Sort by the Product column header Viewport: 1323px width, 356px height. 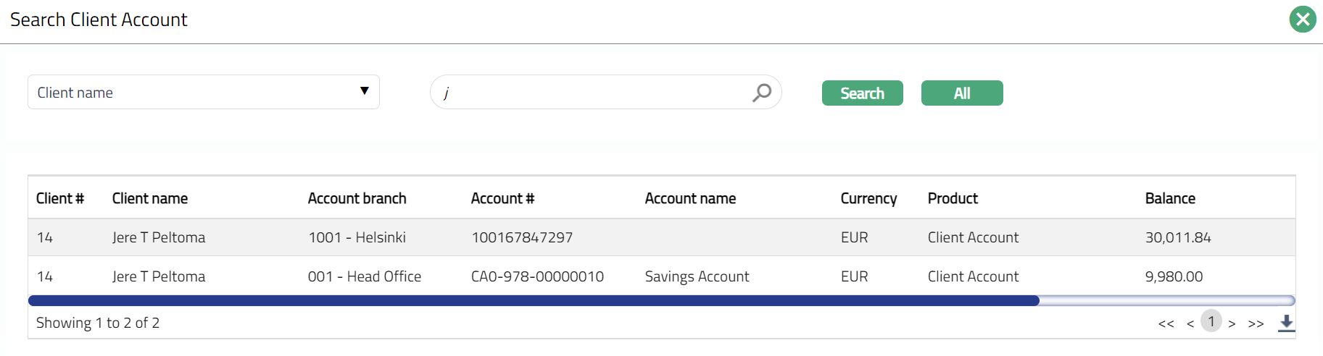[x=953, y=198]
